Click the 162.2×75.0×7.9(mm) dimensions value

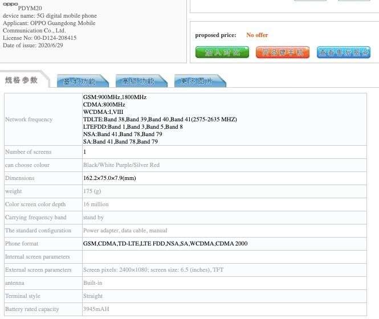pos(109,178)
